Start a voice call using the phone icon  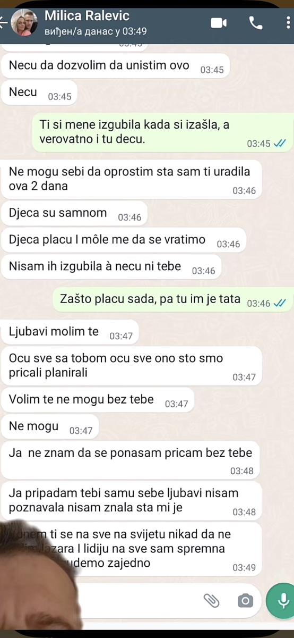point(255,23)
